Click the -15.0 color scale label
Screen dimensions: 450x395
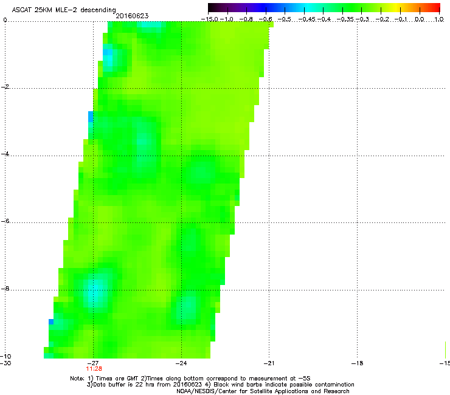(210, 19)
